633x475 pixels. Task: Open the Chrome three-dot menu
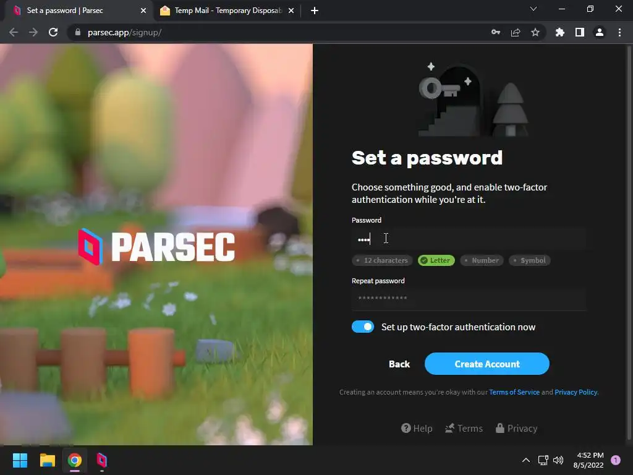[619, 32]
